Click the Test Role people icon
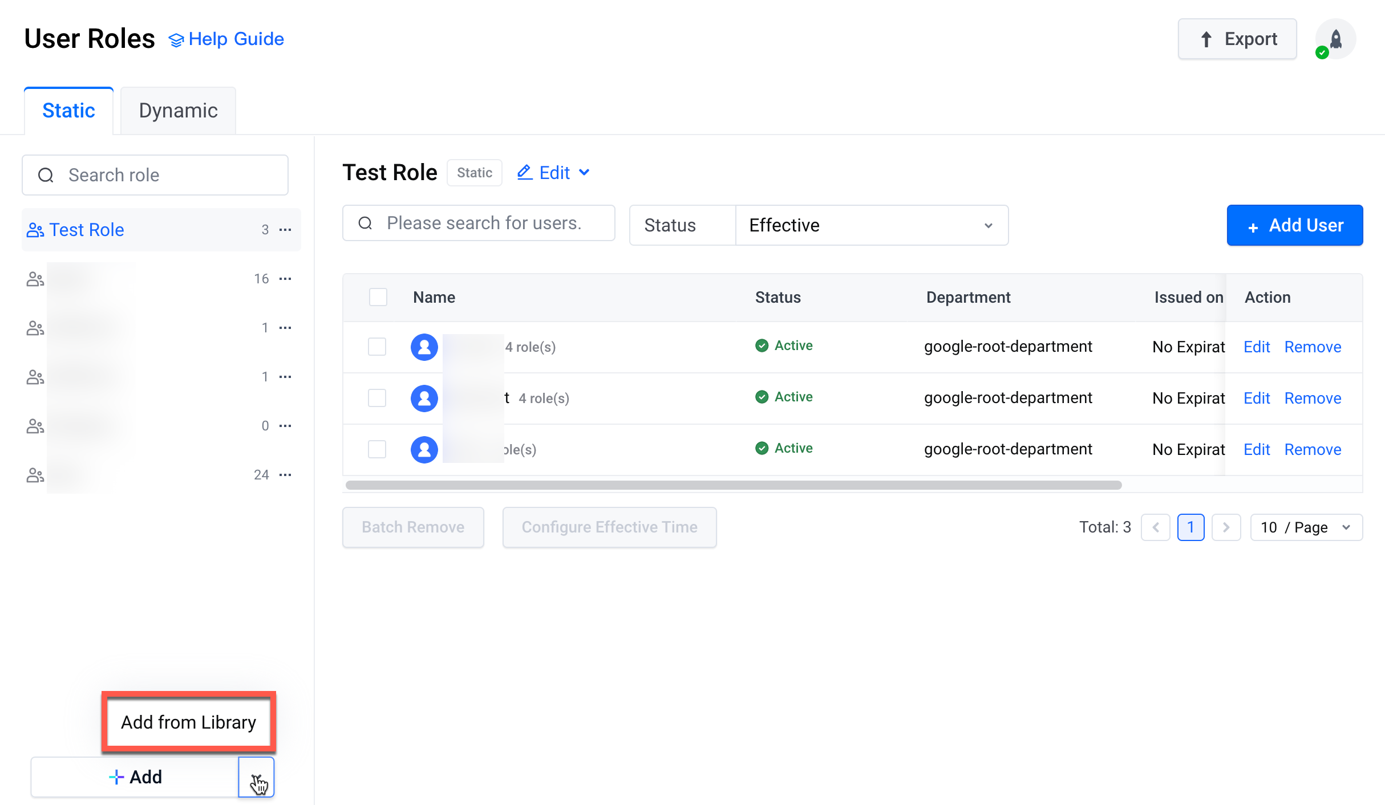1385x805 pixels. pyautogui.click(x=35, y=230)
